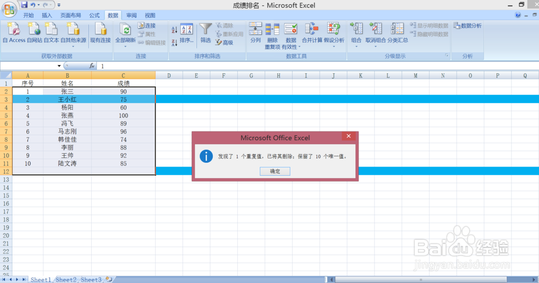Image resolution: width=539 pixels, height=283 pixels.
Task: Open the 开始 ribbon tab
Action: (x=29, y=15)
